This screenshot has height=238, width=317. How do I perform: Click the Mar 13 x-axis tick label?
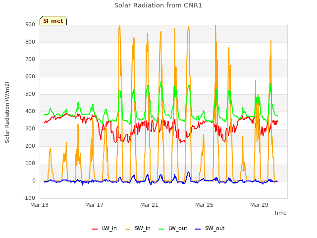(x=40, y=205)
